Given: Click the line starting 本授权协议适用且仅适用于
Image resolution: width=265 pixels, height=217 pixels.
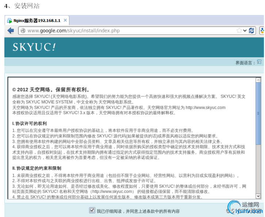Looking at the screenshot, I should (x=94, y=113).
